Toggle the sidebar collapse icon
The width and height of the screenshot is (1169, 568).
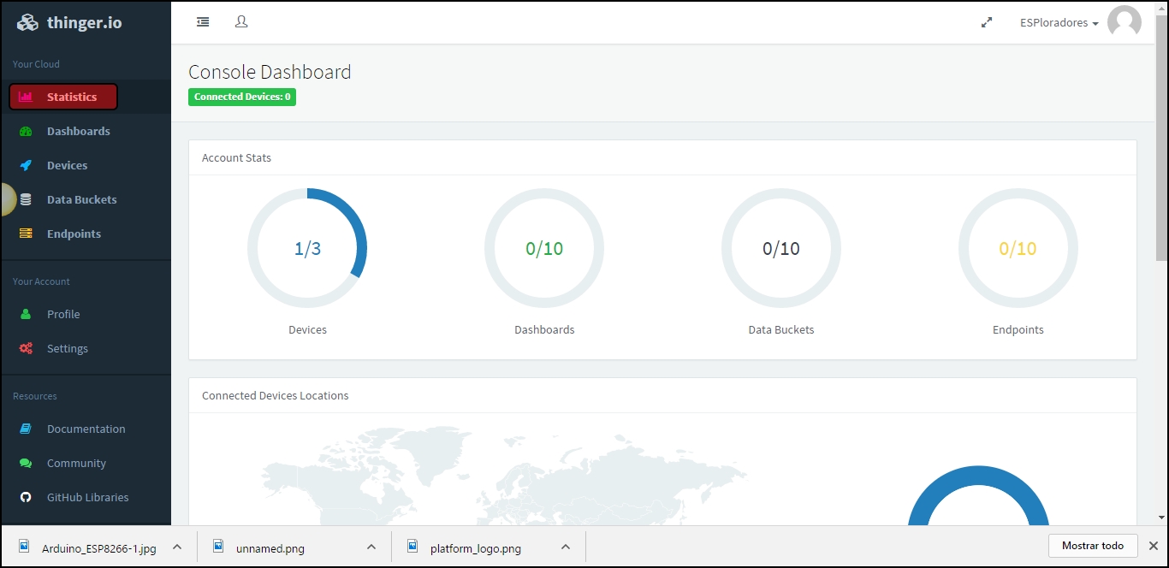(203, 22)
